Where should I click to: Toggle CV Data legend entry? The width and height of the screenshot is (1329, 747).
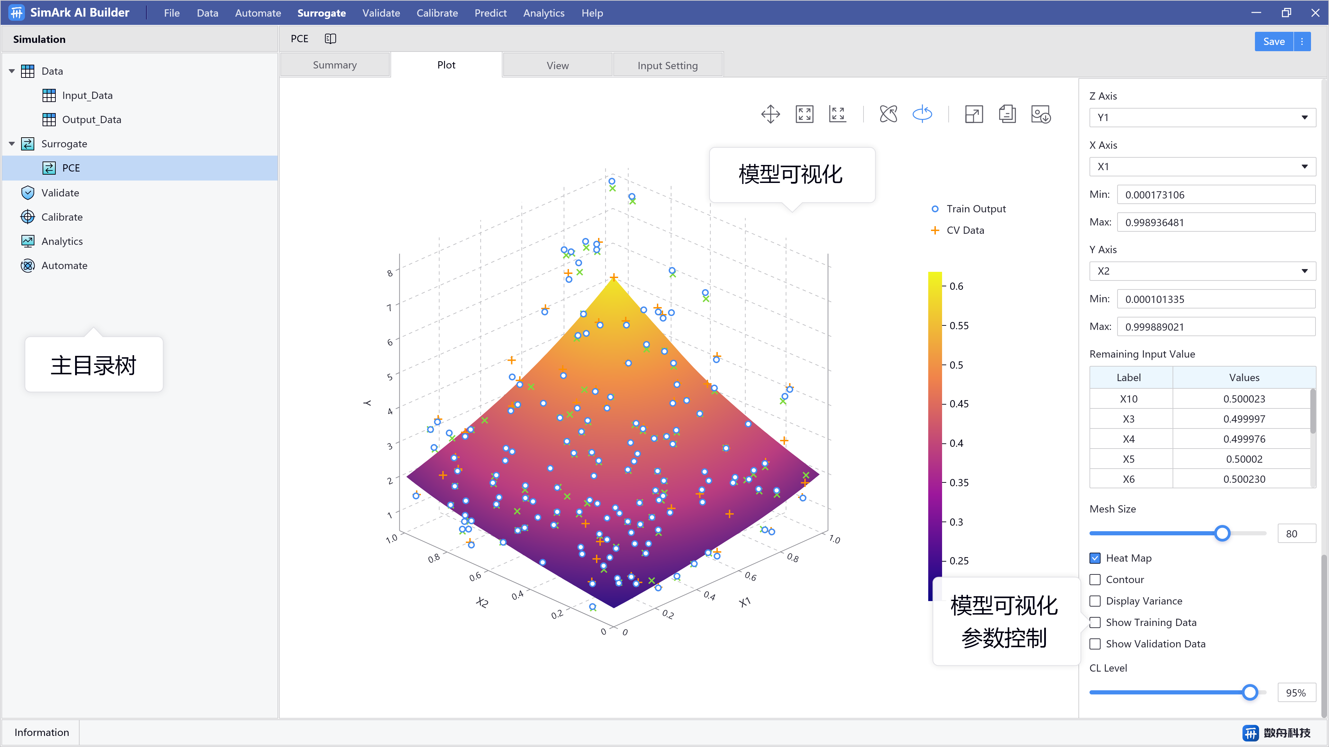pos(958,230)
